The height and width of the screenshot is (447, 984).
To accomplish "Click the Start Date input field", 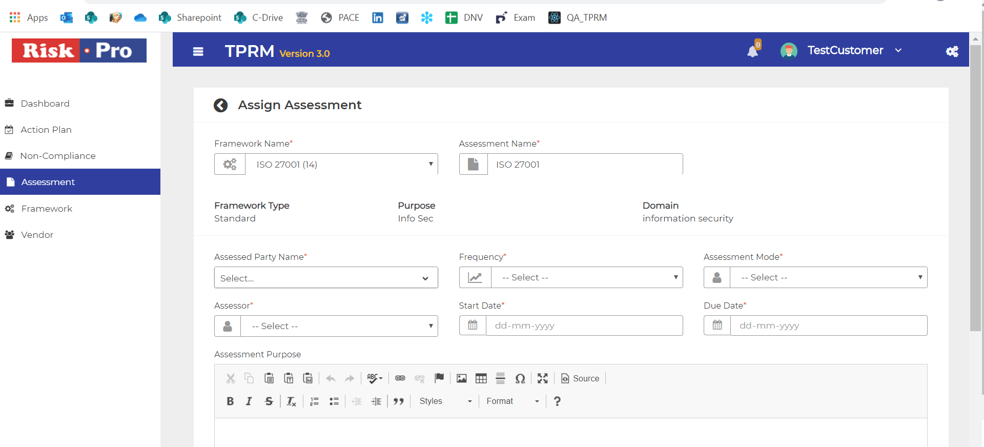I will tap(584, 326).
